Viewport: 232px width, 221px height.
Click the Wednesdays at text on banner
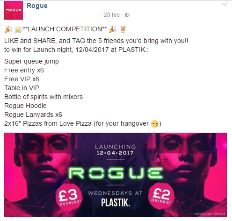point(115,193)
